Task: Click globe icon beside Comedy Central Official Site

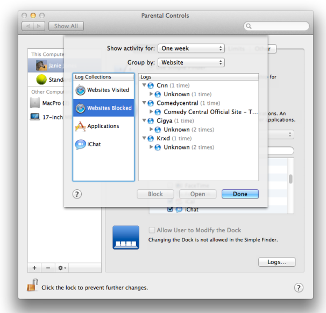Action: tap(158, 112)
